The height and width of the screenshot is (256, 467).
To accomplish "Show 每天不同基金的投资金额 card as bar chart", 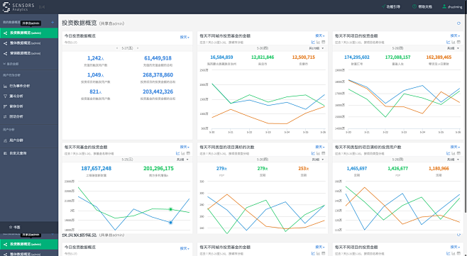I will [183, 153].
